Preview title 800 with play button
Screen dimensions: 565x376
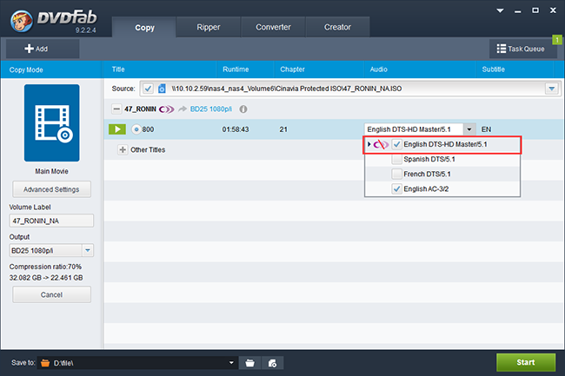point(117,129)
